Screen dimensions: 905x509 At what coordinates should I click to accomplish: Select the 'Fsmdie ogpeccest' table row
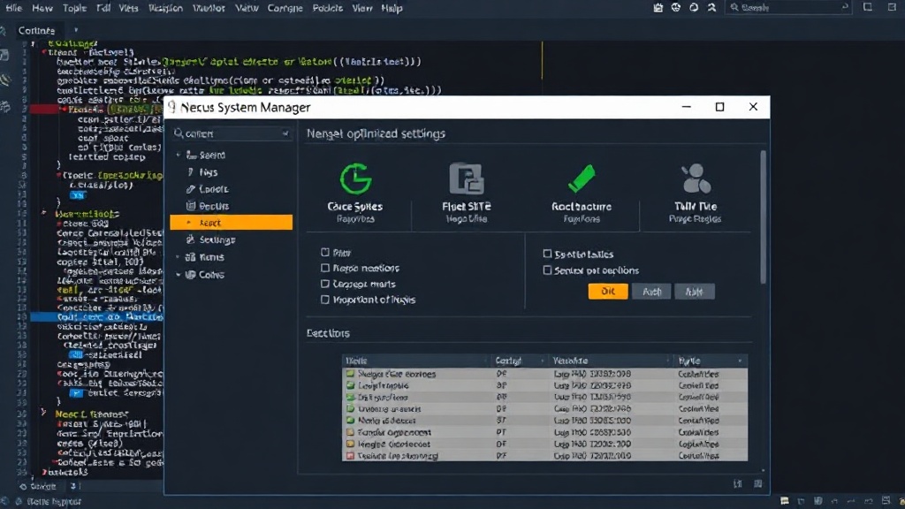coord(544,432)
